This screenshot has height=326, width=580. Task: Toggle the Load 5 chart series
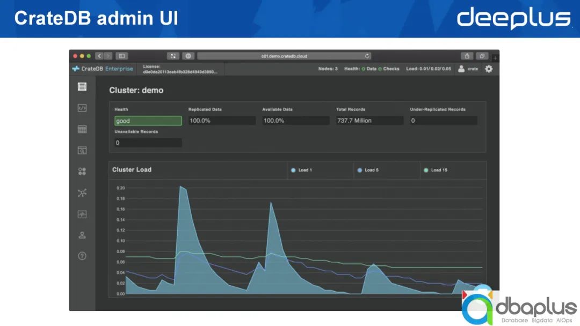click(368, 170)
